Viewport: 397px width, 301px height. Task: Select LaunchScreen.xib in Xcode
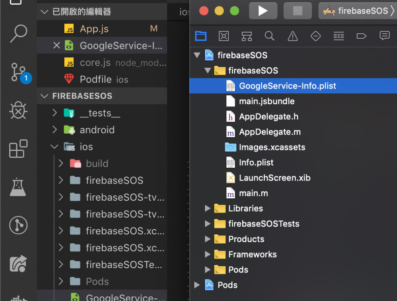(293, 177)
